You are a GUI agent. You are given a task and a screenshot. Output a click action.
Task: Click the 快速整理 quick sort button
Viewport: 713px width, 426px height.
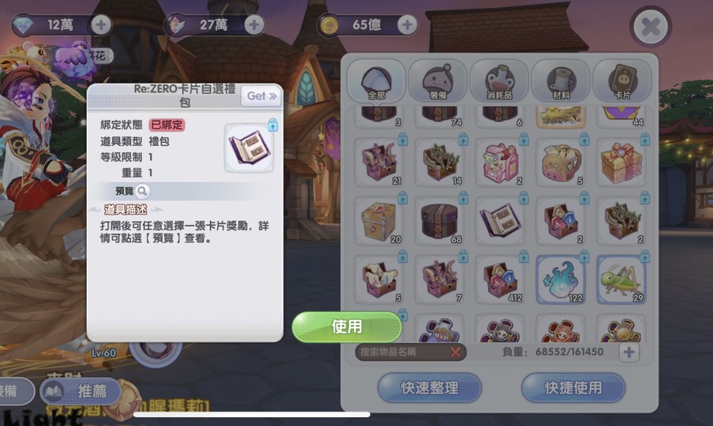tap(430, 388)
